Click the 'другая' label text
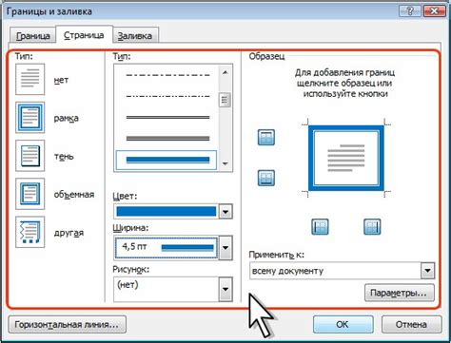The image size is (451, 343). [69, 233]
